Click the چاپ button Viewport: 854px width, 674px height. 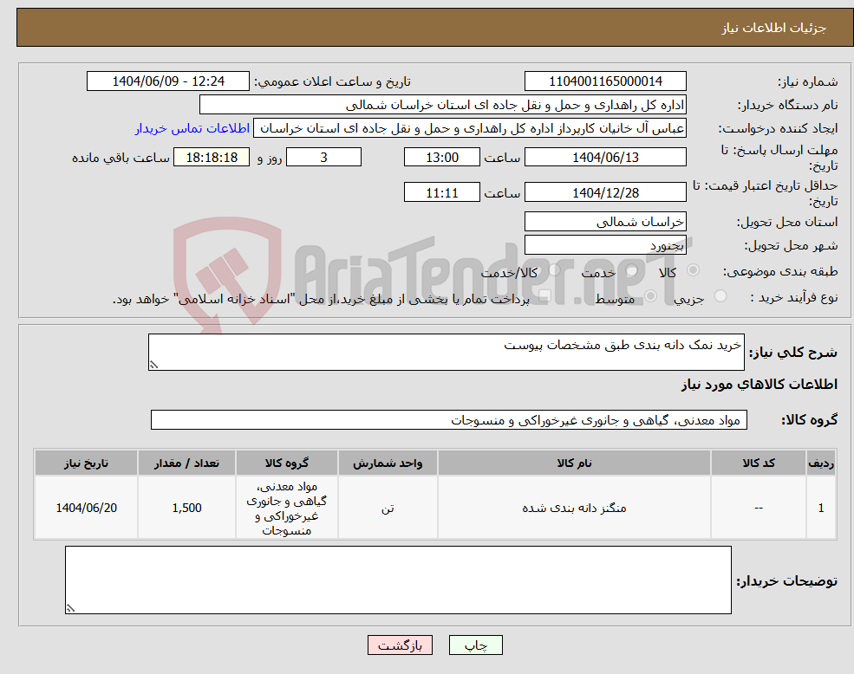(x=475, y=645)
